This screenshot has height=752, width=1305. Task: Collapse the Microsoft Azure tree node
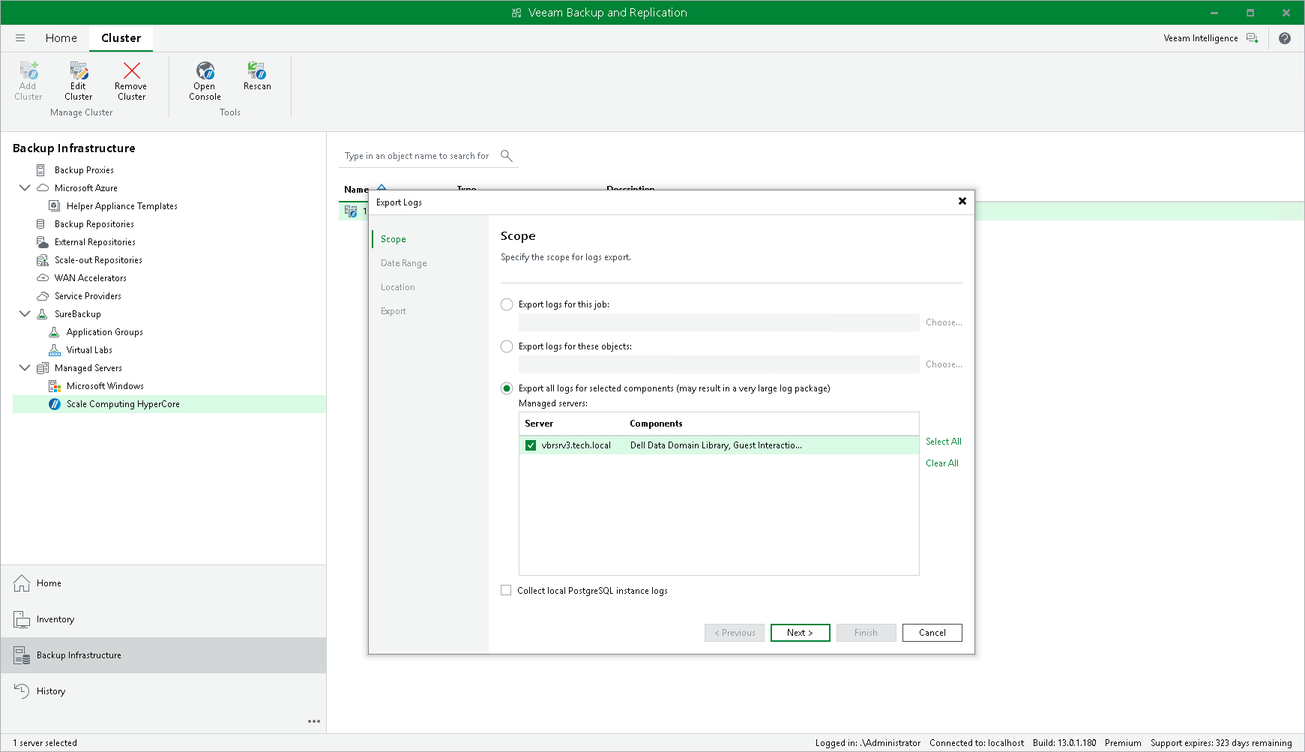coord(25,188)
